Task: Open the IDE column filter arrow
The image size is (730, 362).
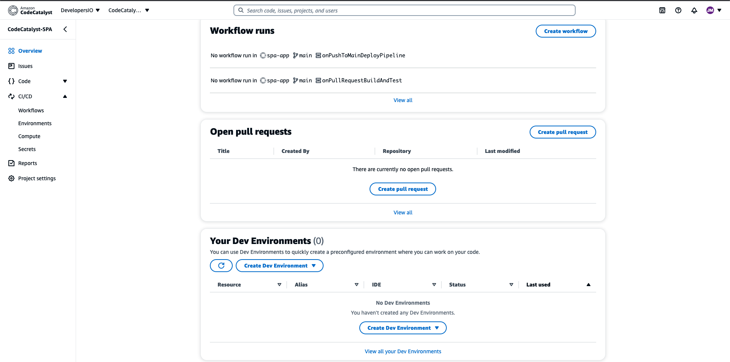Action: pyautogui.click(x=434, y=285)
